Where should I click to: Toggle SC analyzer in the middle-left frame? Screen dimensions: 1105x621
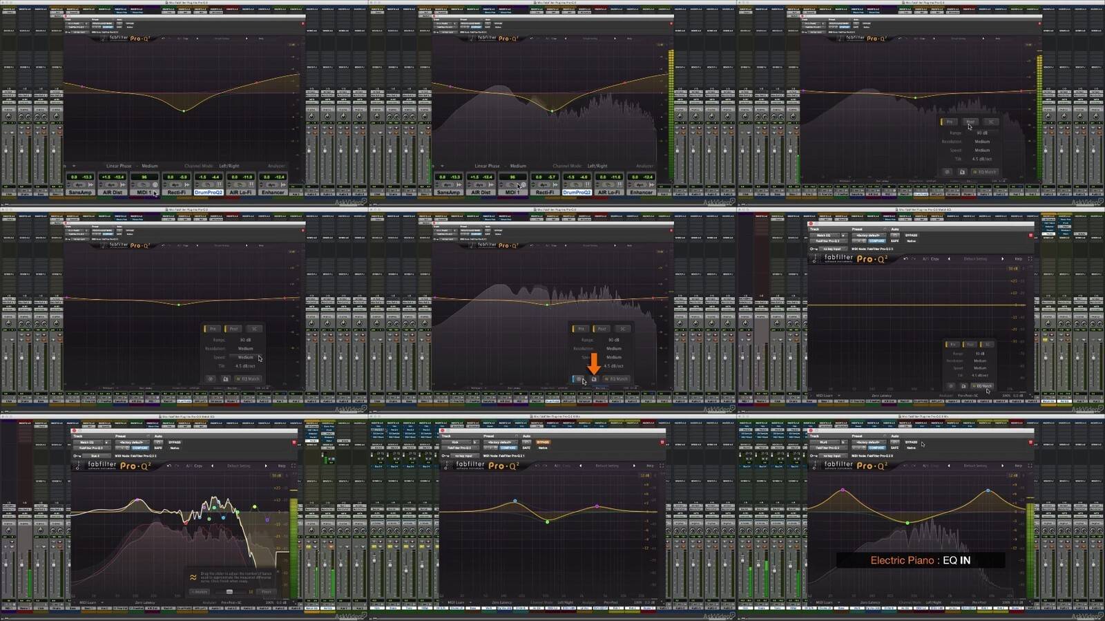pyautogui.click(x=254, y=329)
